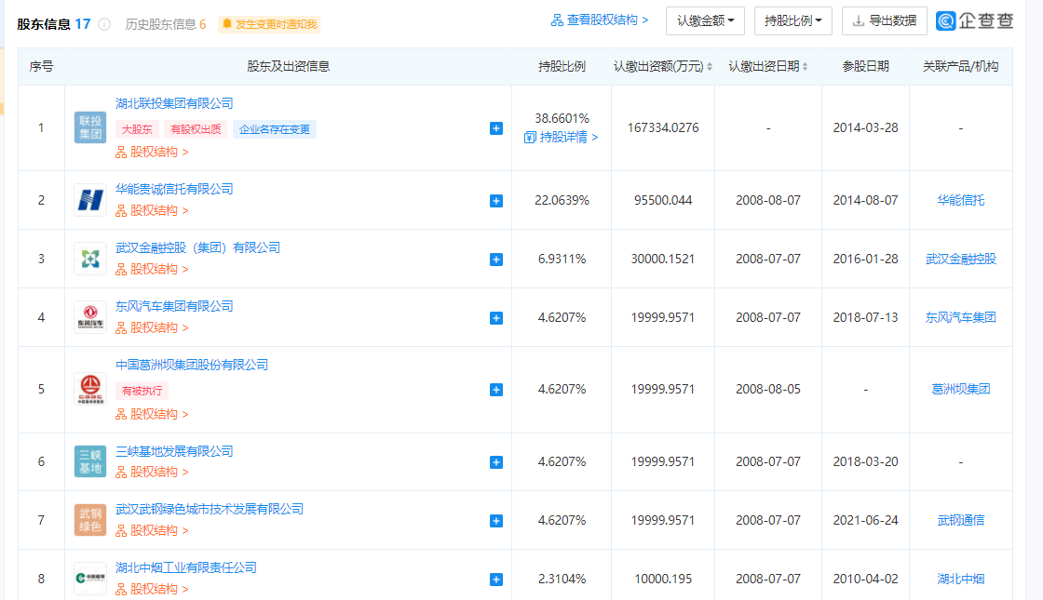Switch to 历史股东信息 tab
This screenshot has height=600, width=1043.
coord(166,24)
